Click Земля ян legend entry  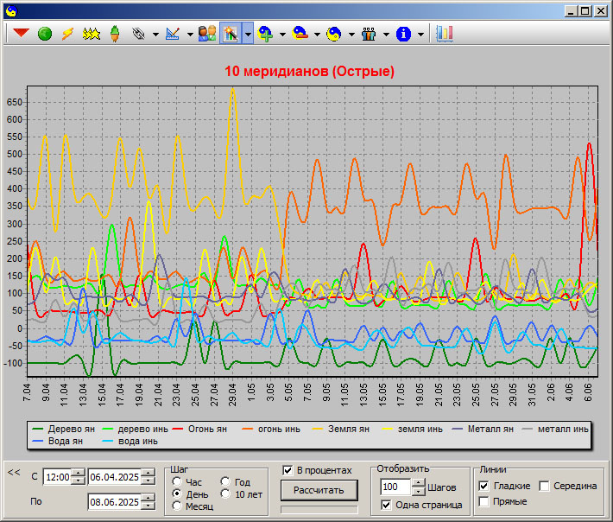(x=340, y=429)
